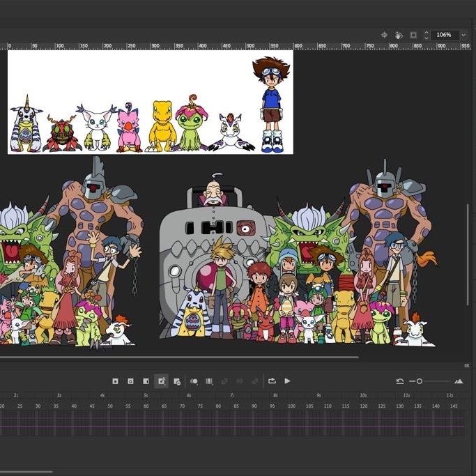Click the Insert Frame icon in timeline
The width and height of the screenshot is (476, 476).
[x=146, y=381]
